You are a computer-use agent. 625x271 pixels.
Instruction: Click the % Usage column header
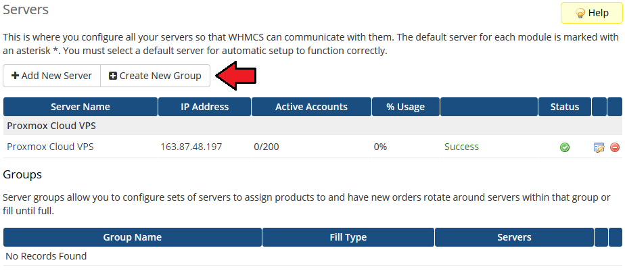click(x=405, y=107)
